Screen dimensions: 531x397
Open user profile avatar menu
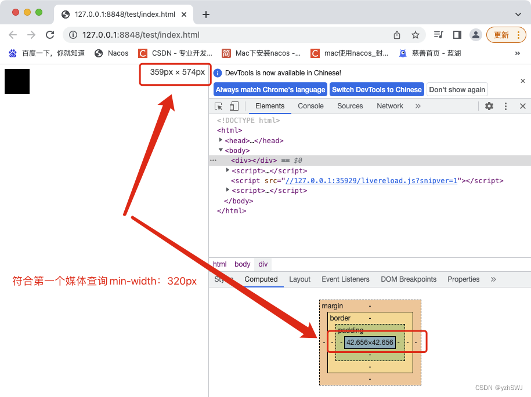[x=476, y=35]
